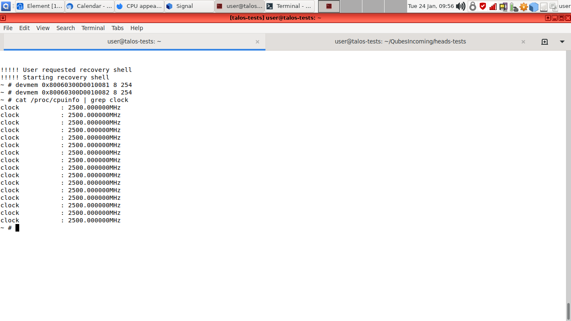Open the CPU appea... browser window

coord(139,6)
